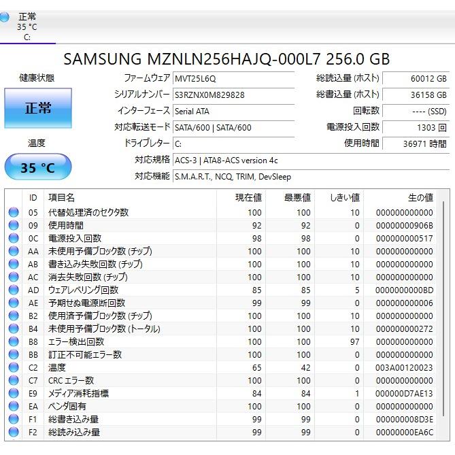455x455 pixels.
Task: Click status orb for row AC
Action: [14, 277]
